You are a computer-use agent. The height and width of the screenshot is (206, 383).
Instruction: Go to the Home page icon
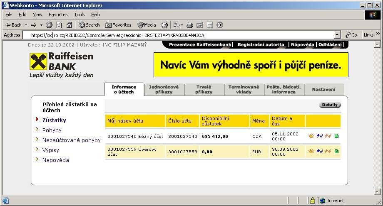pyautogui.click(x=69, y=25)
